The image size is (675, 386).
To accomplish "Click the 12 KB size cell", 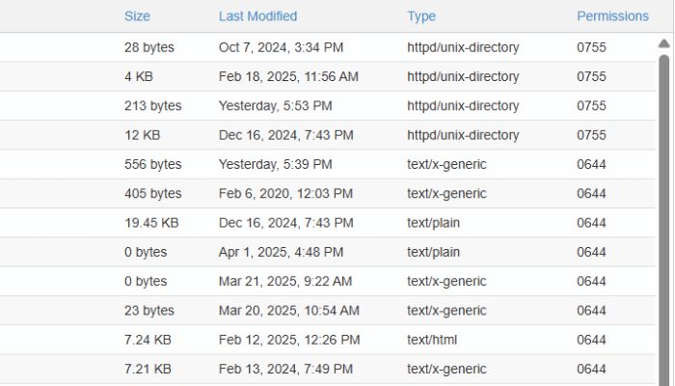I will click(142, 135).
